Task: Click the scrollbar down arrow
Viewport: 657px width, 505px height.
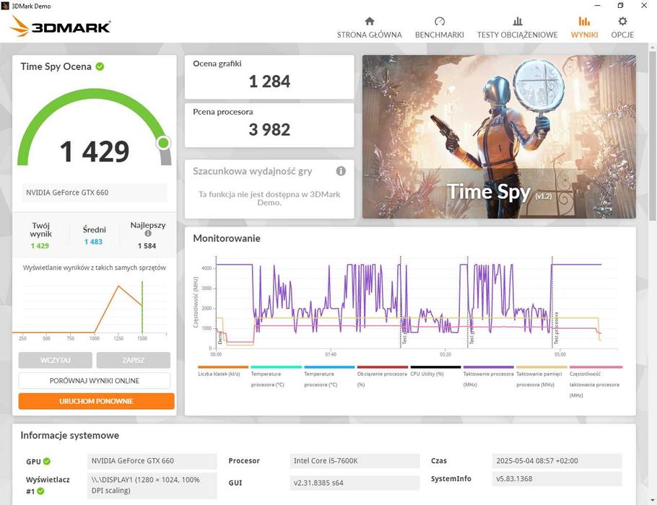Action: (x=653, y=501)
